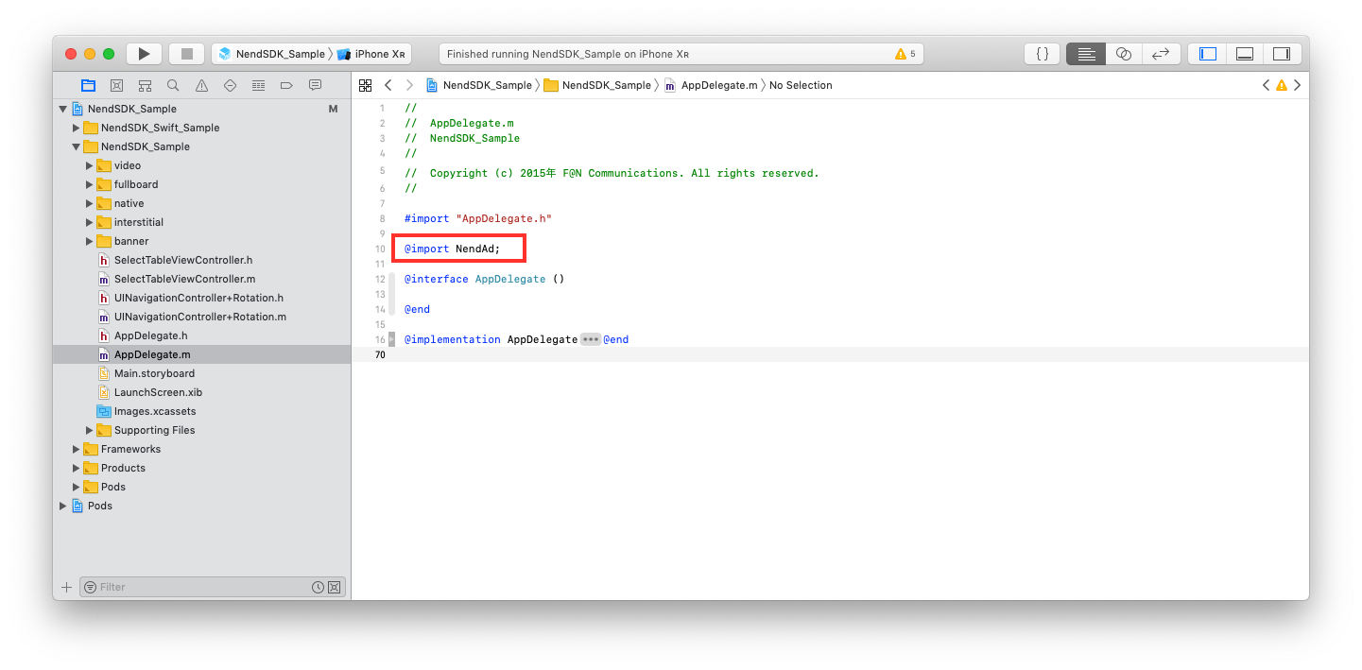The width and height of the screenshot is (1362, 670).
Task: Toggle the navigator panel visibility
Action: [x=1207, y=54]
